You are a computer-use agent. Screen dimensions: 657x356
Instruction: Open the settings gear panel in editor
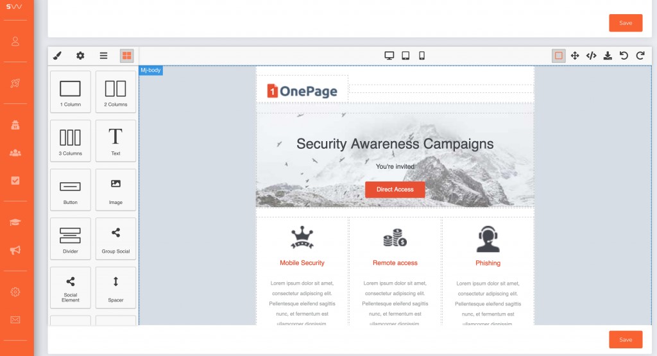[x=80, y=56]
